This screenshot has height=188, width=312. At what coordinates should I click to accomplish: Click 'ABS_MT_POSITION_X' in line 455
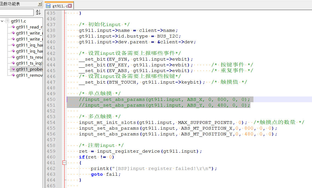(207, 128)
